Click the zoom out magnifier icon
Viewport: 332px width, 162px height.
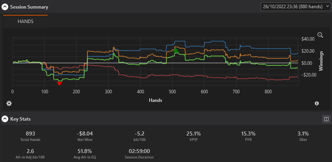(320, 35)
